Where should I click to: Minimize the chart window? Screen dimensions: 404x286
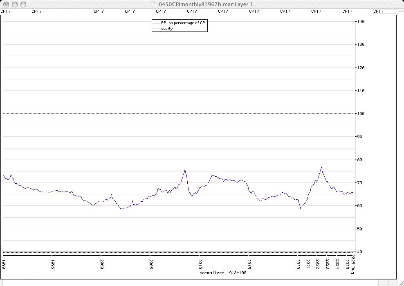point(14,4)
